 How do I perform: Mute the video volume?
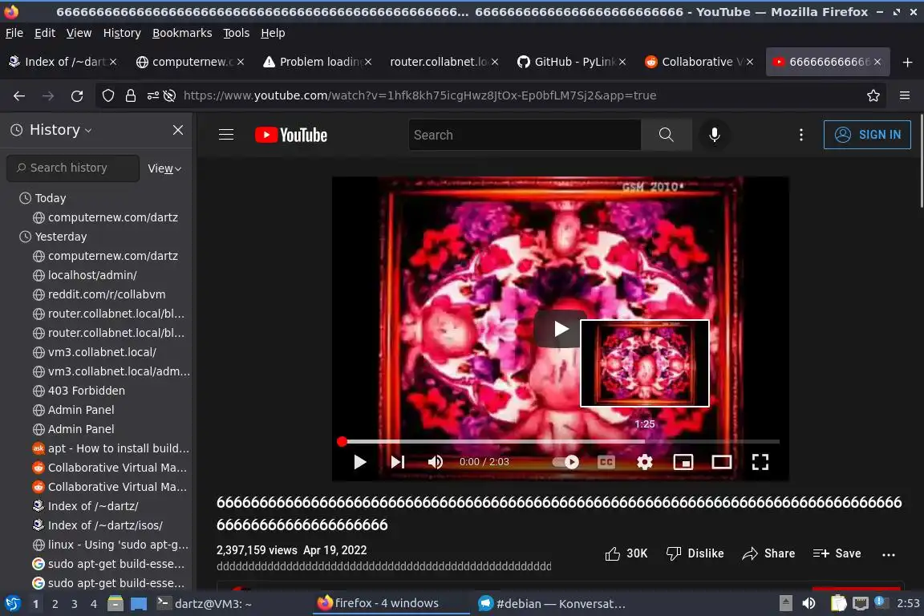pos(435,461)
